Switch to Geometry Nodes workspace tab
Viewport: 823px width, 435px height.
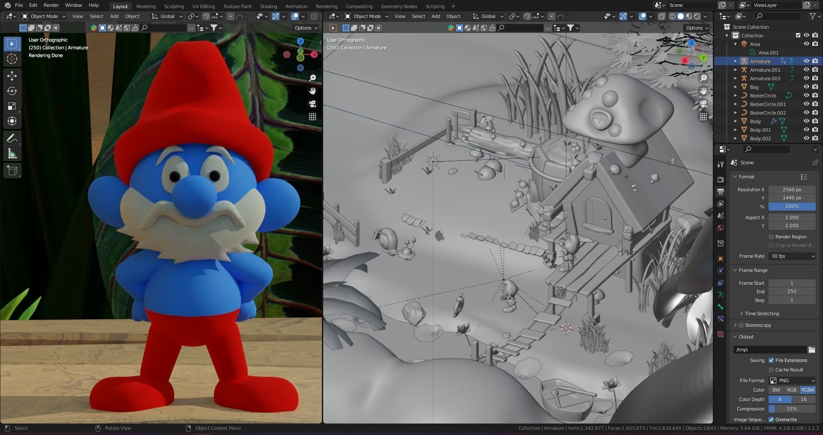click(x=399, y=6)
